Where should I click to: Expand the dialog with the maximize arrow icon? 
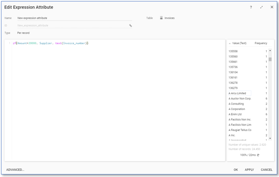(261, 7)
